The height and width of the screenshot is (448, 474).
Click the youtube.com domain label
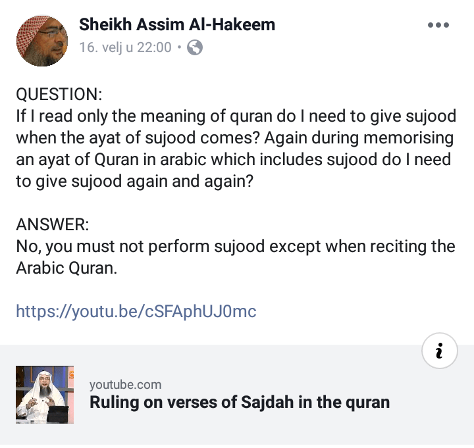125,385
